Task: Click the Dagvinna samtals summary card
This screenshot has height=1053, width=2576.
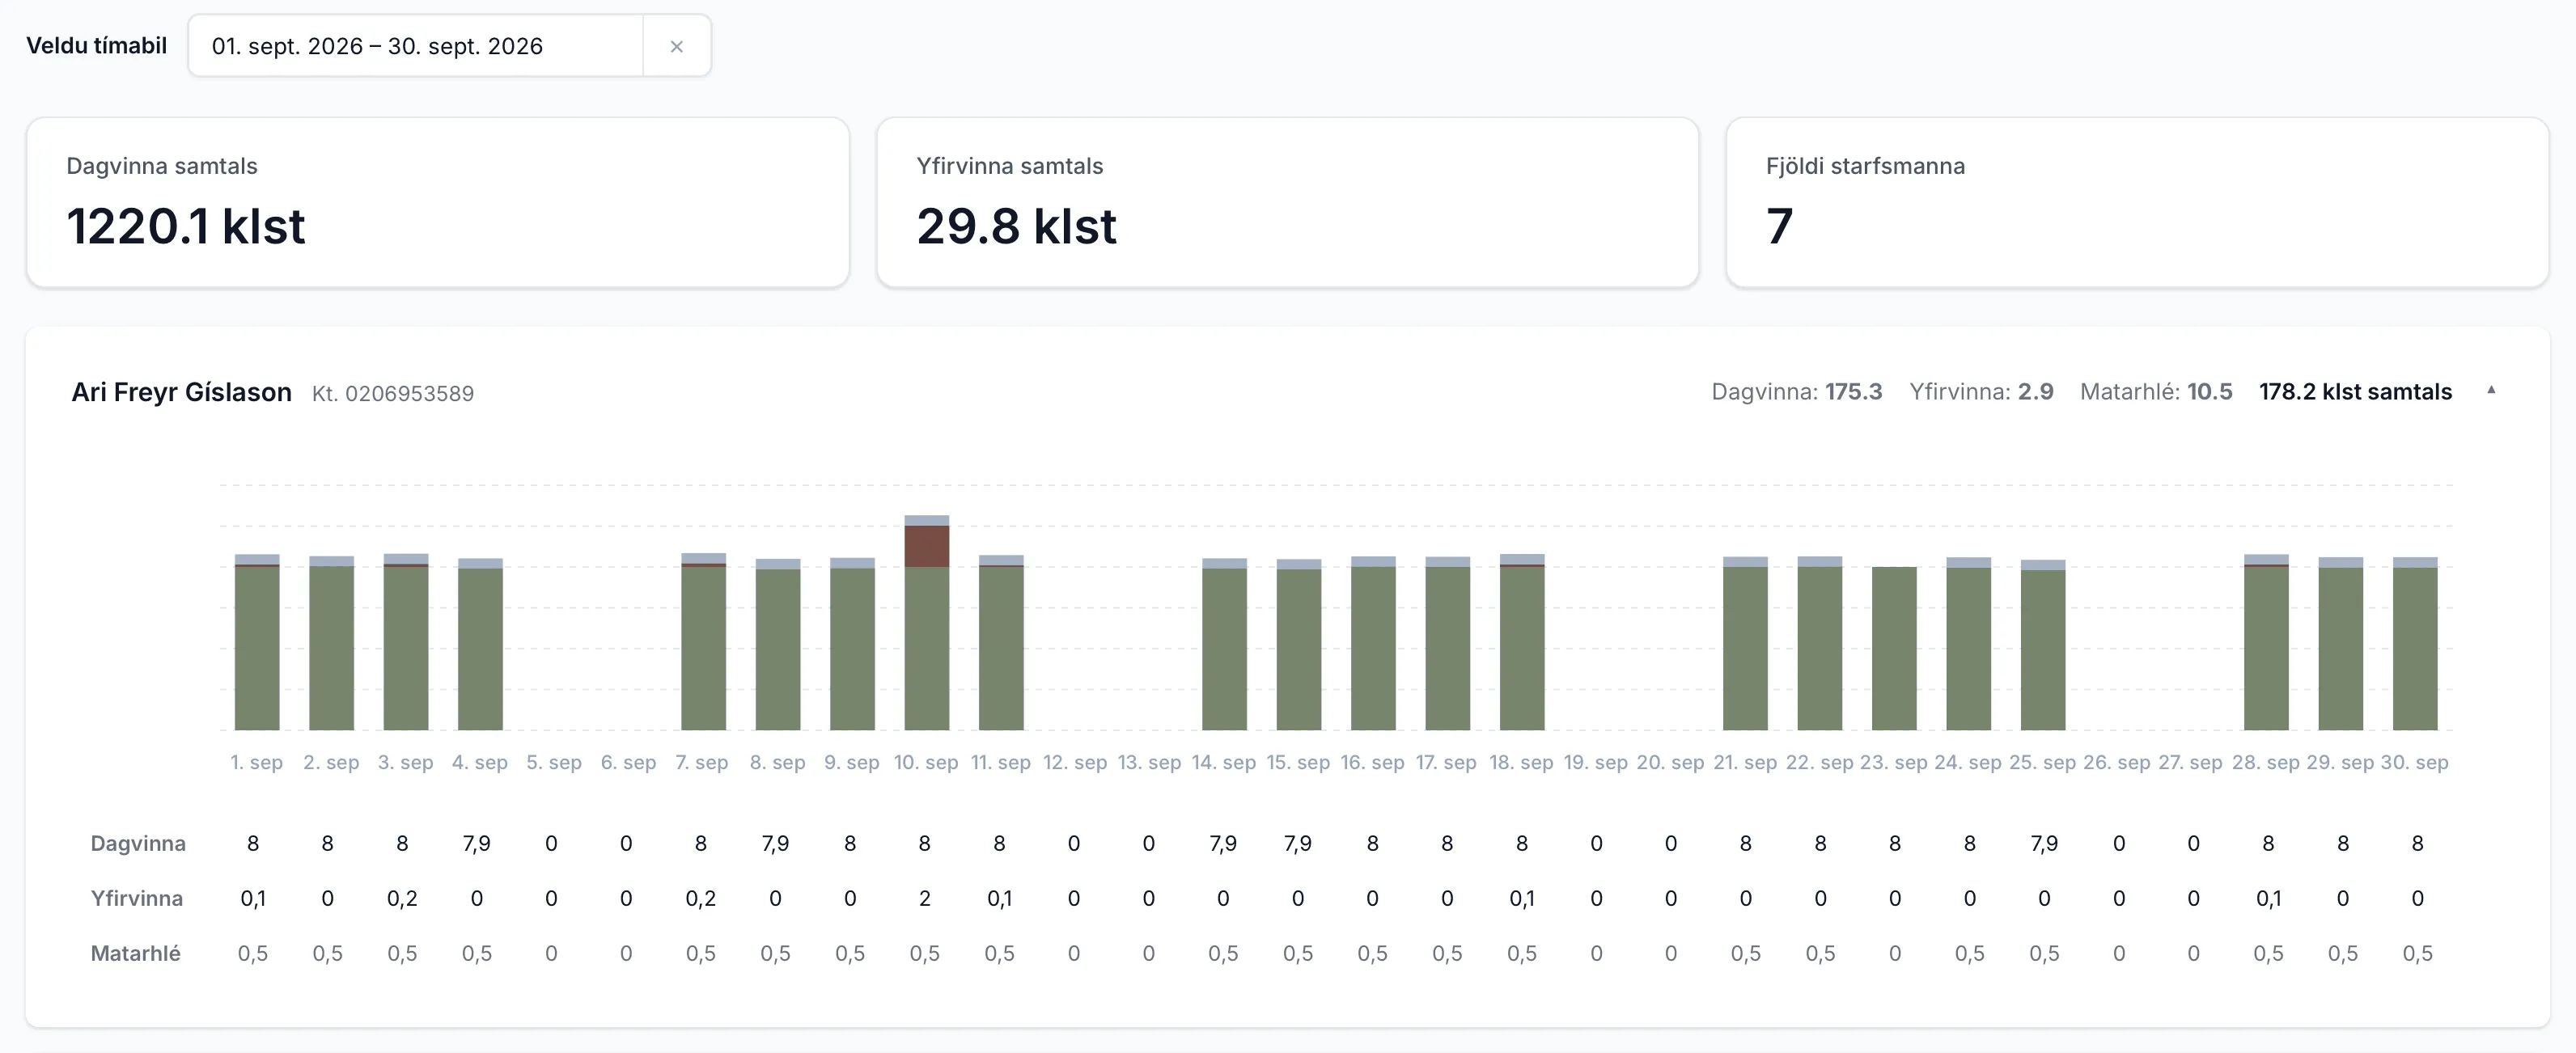Action: click(438, 202)
